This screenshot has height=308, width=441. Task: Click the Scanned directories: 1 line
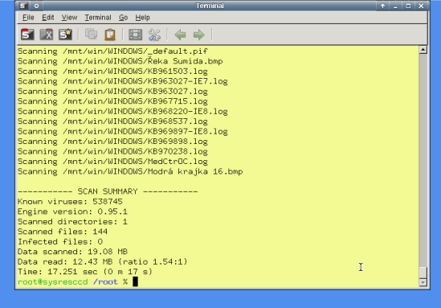pyautogui.click(x=72, y=222)
